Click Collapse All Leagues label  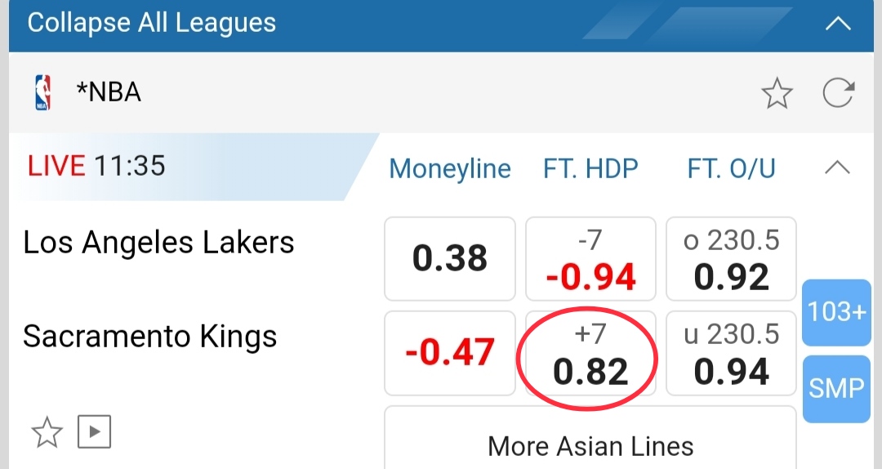[152, 23]
